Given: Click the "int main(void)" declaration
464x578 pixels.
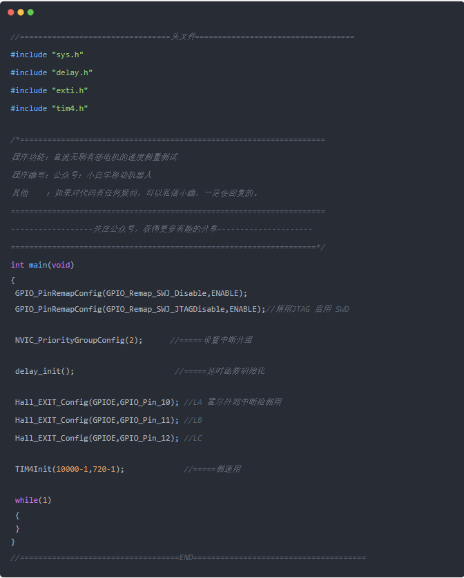Looking at the screenshot, I should (42, 265).
